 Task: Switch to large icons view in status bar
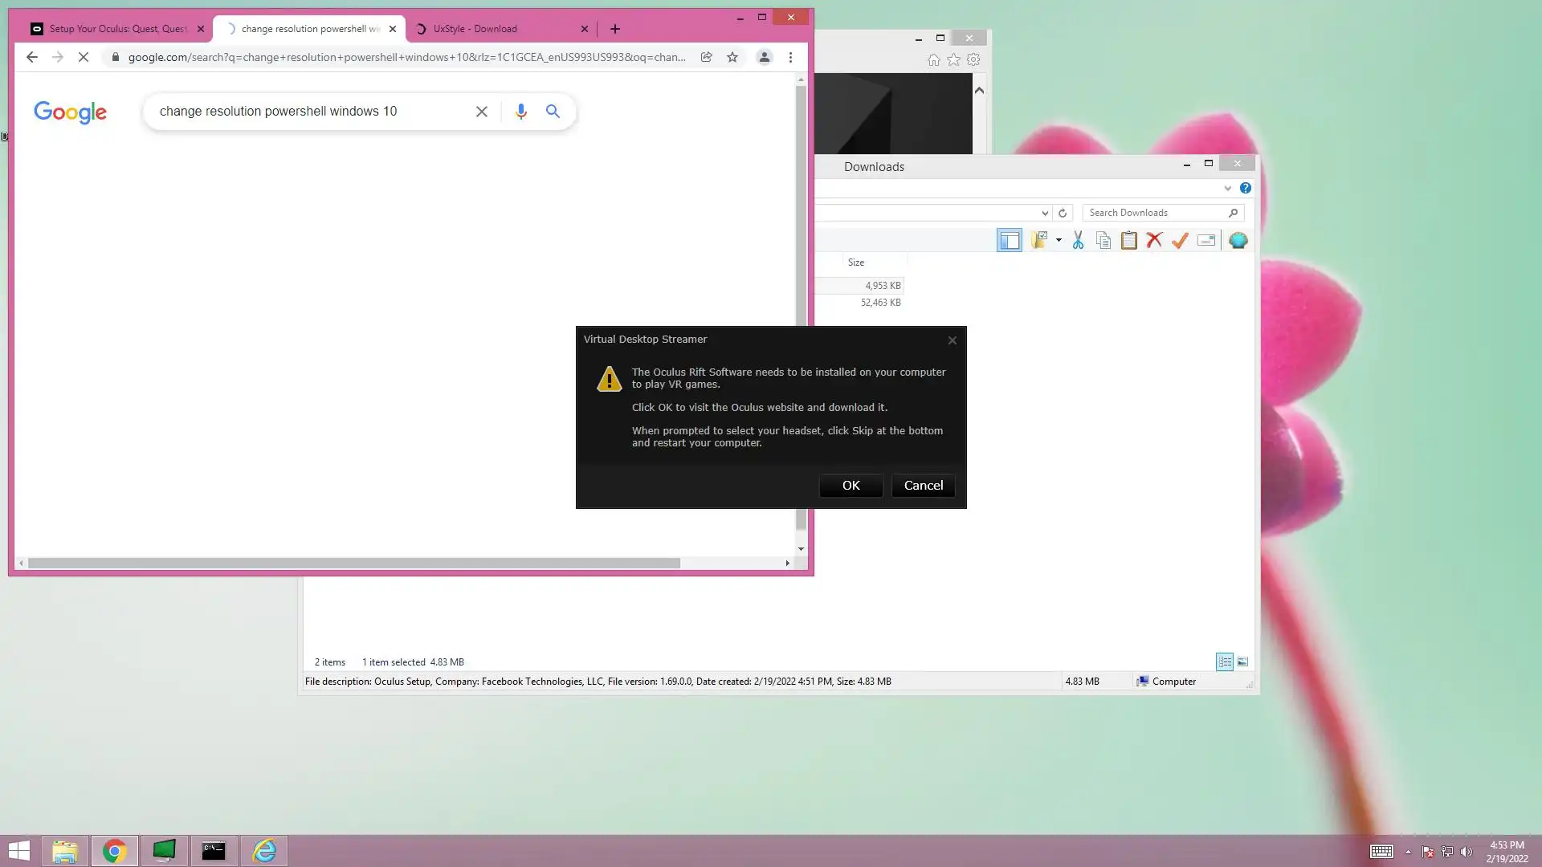(1242, 661)
